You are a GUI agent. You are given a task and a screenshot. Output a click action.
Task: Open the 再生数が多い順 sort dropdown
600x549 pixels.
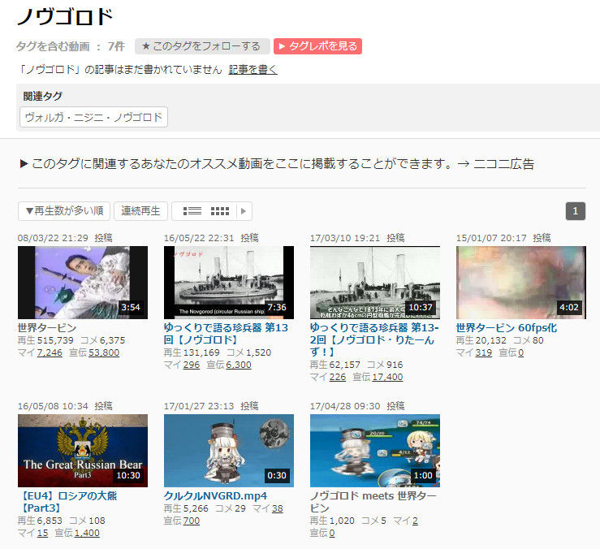click(x=64, y=211)
